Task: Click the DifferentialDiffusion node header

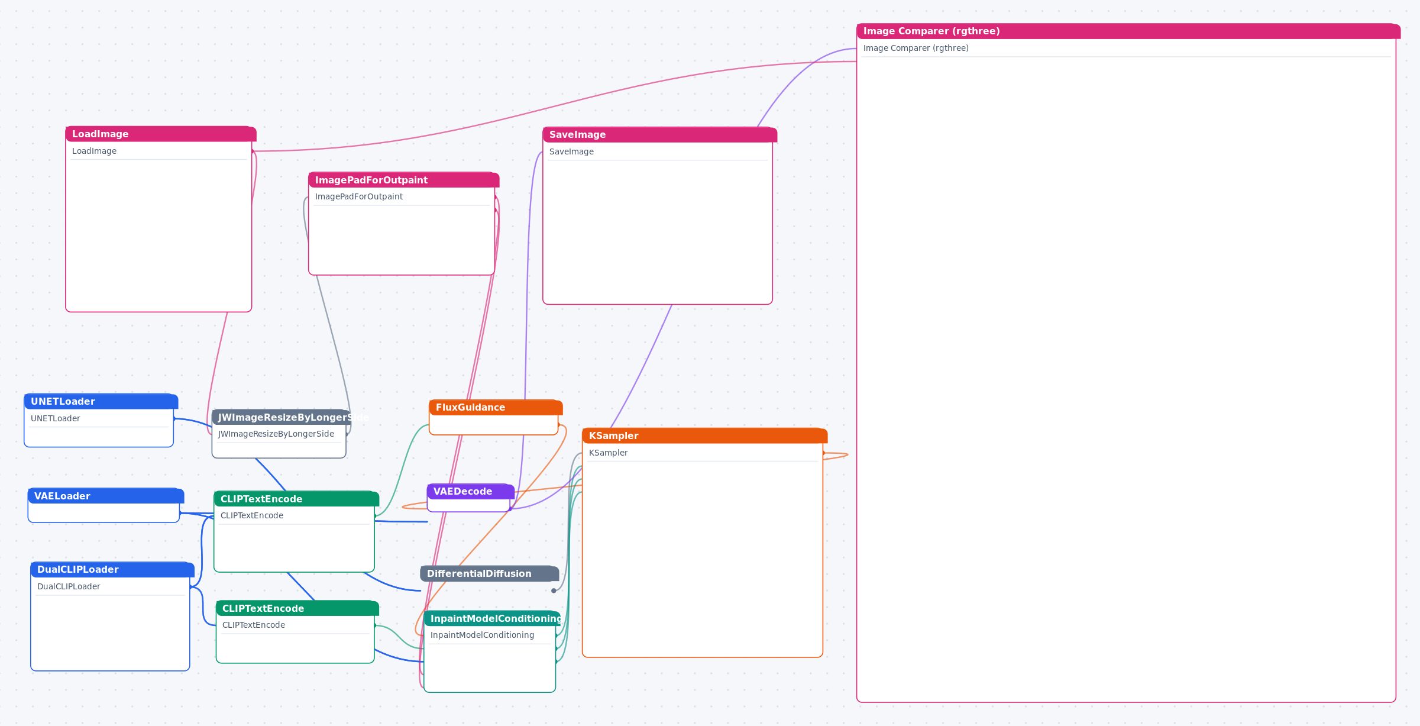Action: pos(489,573)
